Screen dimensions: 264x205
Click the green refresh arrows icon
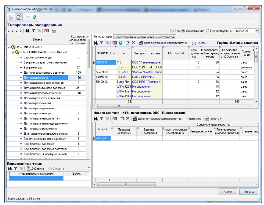coord(35,17)
